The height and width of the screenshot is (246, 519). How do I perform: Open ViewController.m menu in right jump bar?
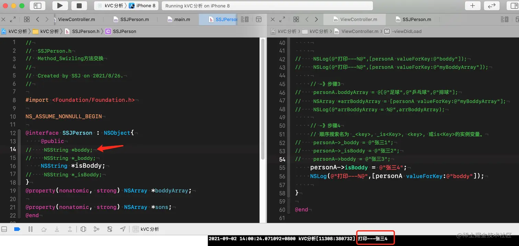coord(356,31)
